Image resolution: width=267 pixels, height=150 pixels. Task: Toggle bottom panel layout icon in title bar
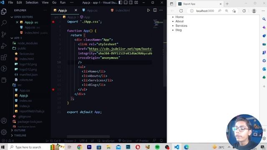pos(126,2)
